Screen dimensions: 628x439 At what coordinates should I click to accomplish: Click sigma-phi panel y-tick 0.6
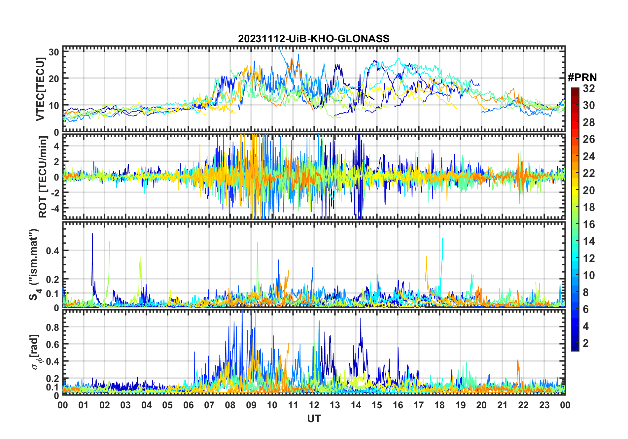click(53, 344)
